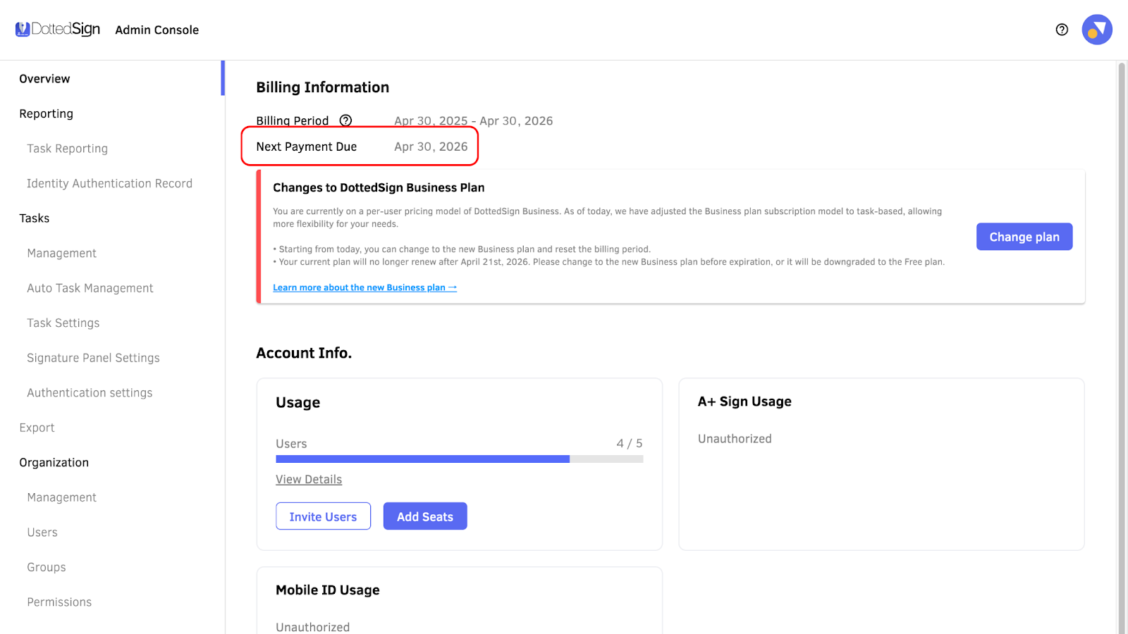Viewport: 1128px width, 634px height.
Task: Open the help question mark icon
Action: pyautogui.click(x=1062, y=30)
